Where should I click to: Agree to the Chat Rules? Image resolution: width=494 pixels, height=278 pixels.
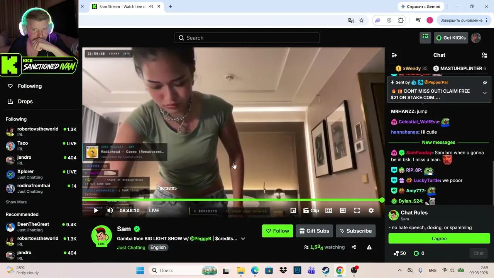(439, 239)
